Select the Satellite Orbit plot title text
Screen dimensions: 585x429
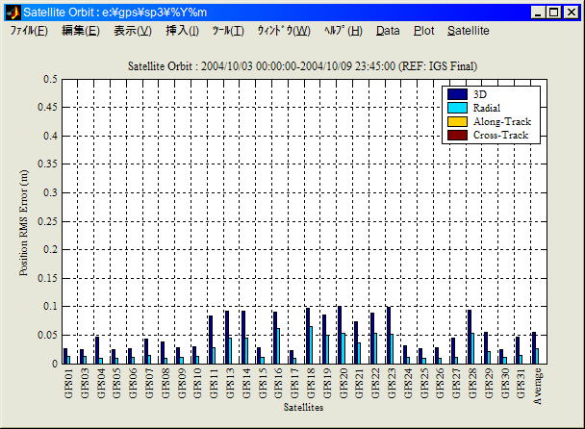pos(302,65)
